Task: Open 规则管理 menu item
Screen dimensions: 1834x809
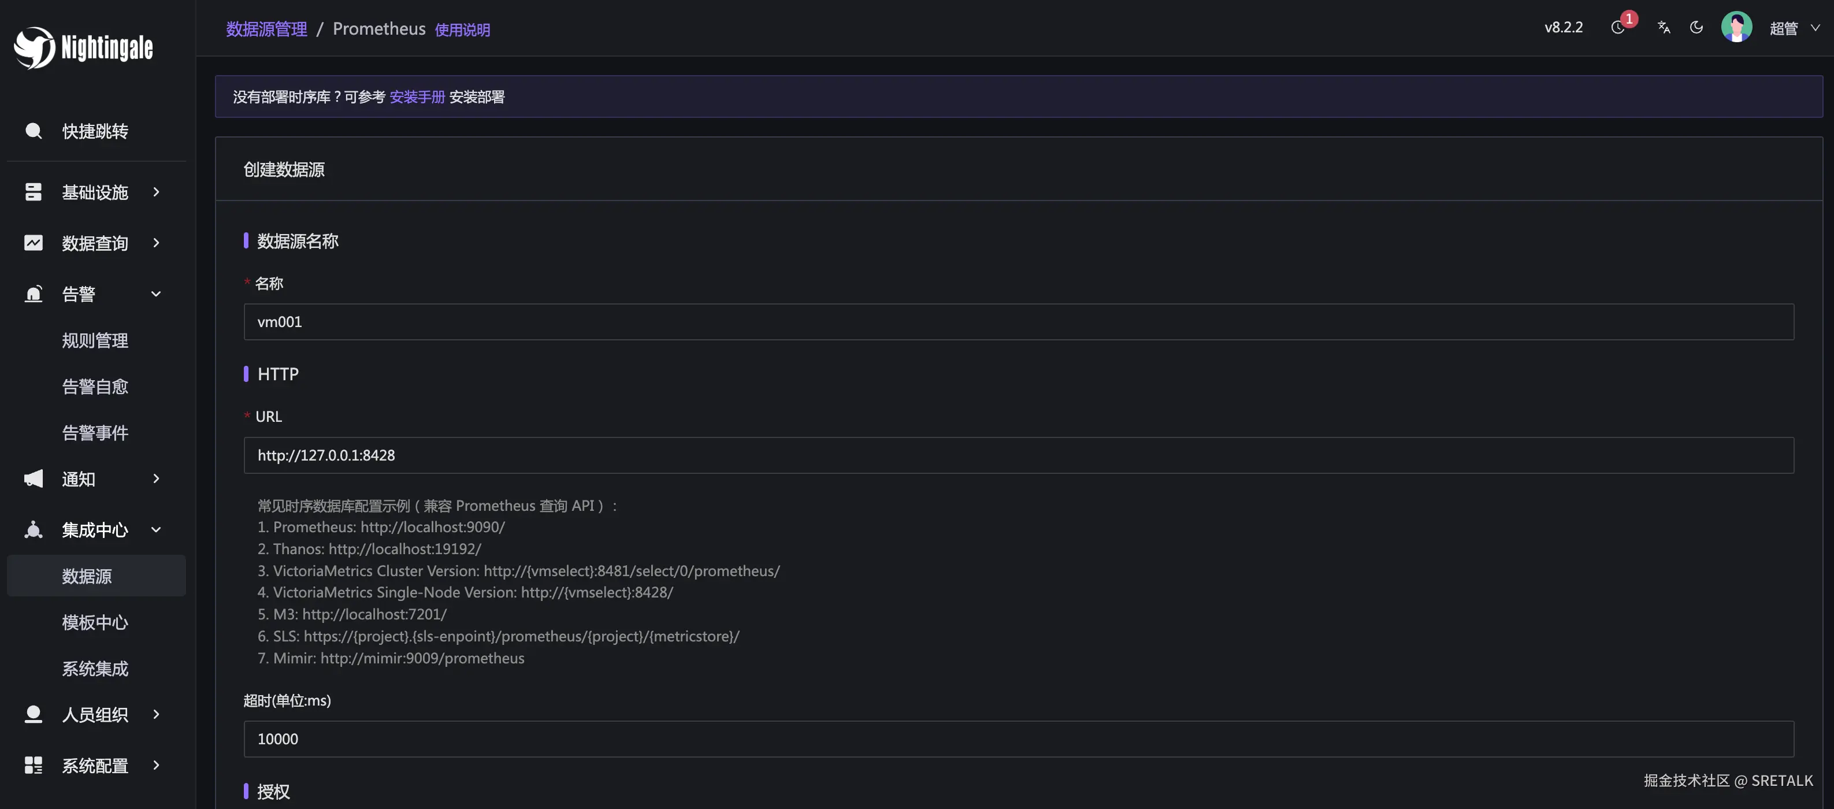Action: [x=95, y=340]
